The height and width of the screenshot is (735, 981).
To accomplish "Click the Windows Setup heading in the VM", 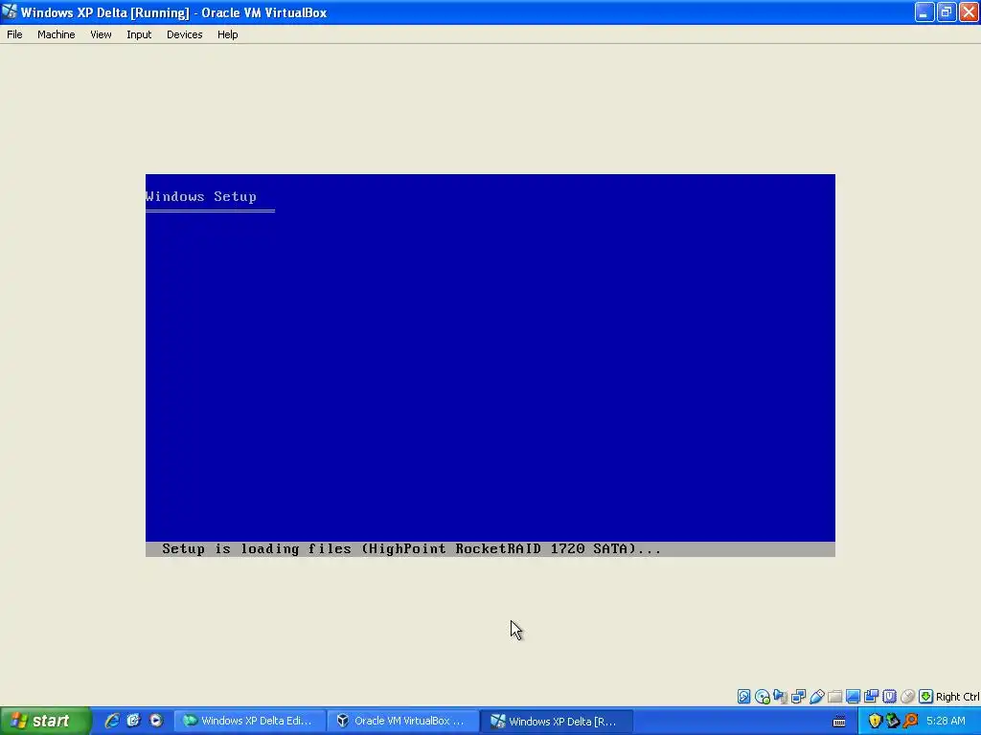I will click(201, 196).
